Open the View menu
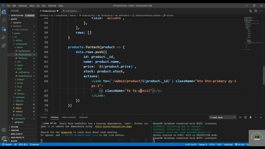The height and width of the screenshot is (149, 265). [x=32, y=5]
